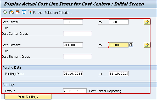This screenshot has height=100, width=157.
Task: Click the Get Variant icon
Action: (12, 13)
